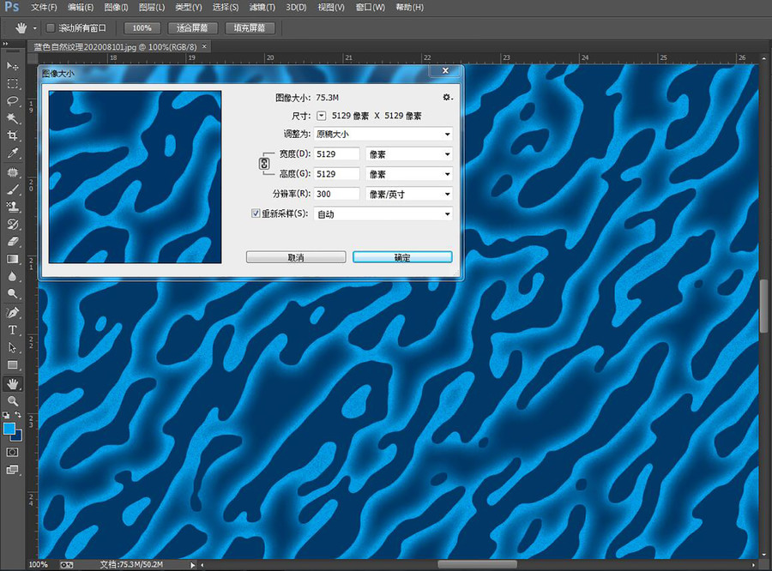
Task: Select the Clone Stamp tool
Action: (x=12, y=207)
